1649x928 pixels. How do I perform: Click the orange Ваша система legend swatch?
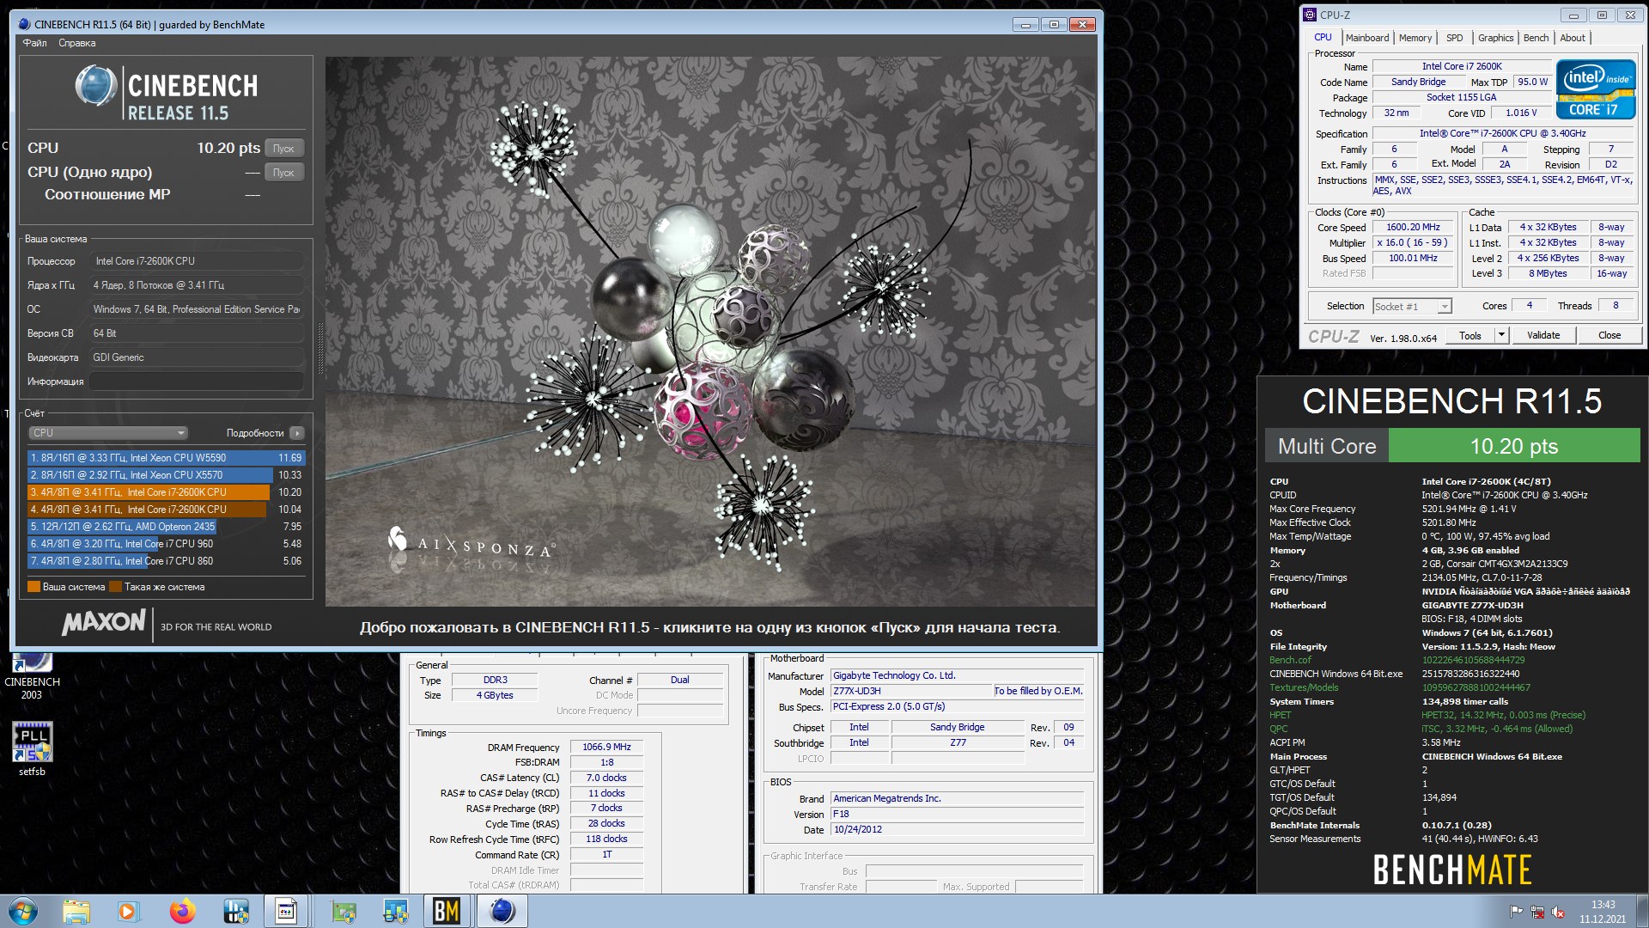coord(33,587)
